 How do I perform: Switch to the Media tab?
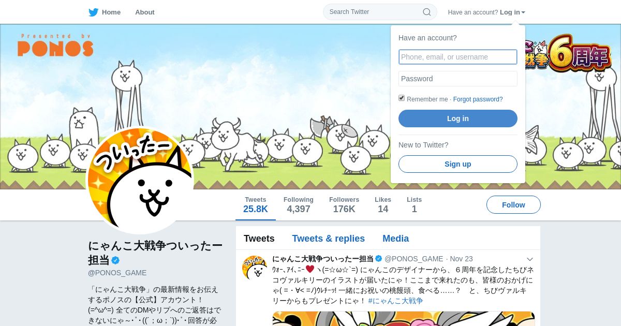coord(395,239)
